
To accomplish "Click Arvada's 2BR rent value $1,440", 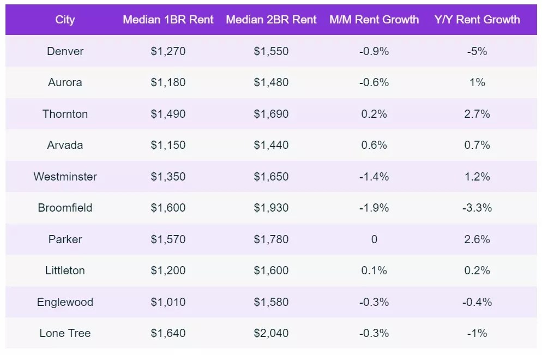I will 271,145.
